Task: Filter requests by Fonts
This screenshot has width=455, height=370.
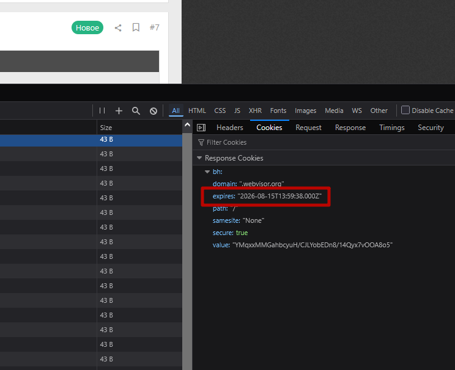Action: click(278, 111)
